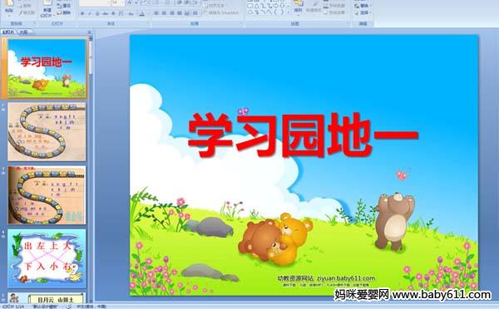Open the Clipboard group dialog launcher
Screen dimensions: 499x309
(35, 24)
